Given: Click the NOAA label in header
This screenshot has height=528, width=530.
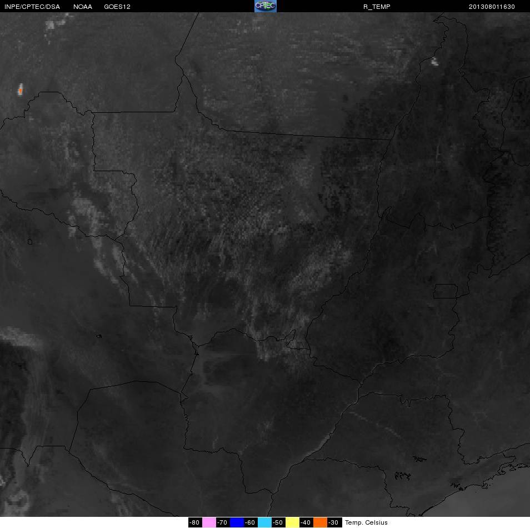Looking at the screenshot, I should tap(82, 7).
